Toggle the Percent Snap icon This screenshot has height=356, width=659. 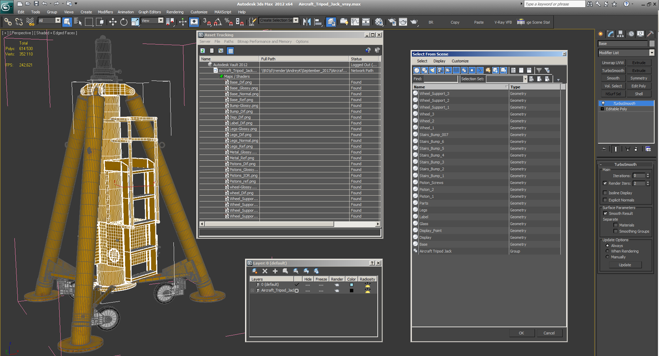(x=228, y=21)
